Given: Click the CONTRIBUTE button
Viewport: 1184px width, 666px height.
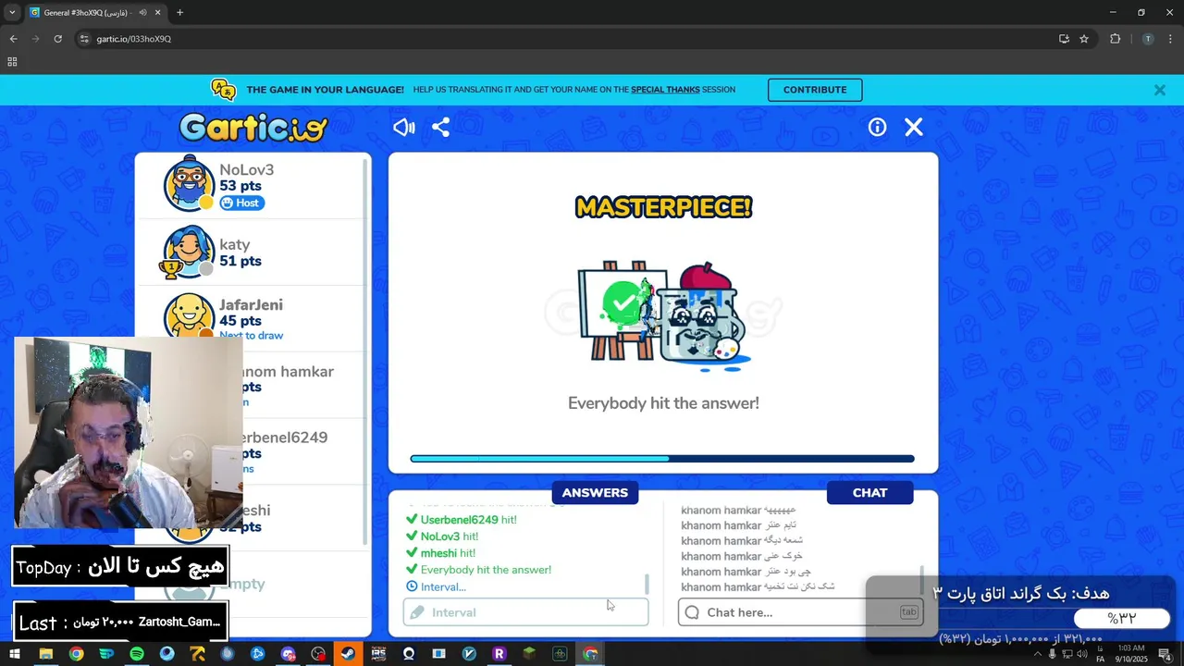Looking at the screenshot, I should 815,90.
